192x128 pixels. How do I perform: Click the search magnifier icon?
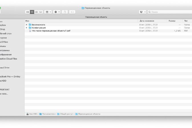click(x=149, y=12)
